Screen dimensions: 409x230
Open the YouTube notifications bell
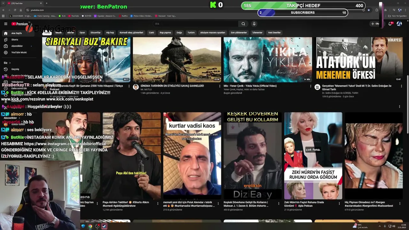click(390, 24)
